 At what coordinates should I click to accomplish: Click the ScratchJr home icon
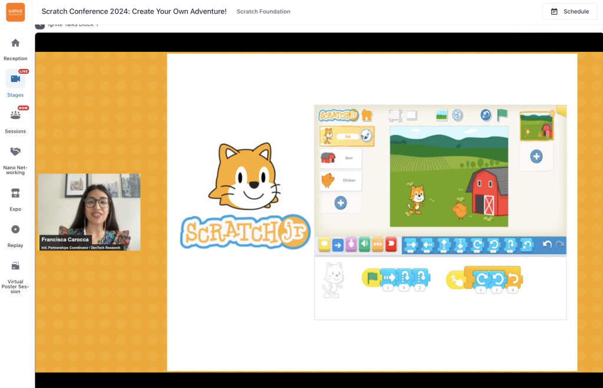(367, 115)
